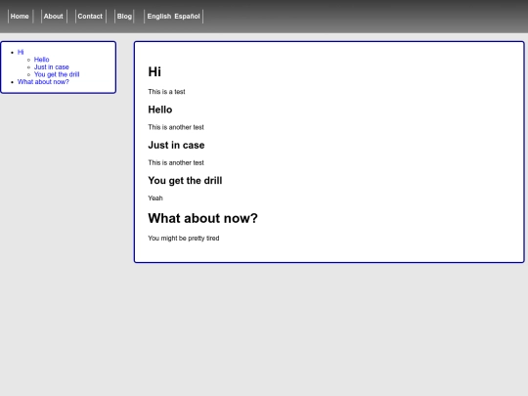Screen dimensions: 528x396
Task: Open the Contact menu item
Action: pos(90,17)
